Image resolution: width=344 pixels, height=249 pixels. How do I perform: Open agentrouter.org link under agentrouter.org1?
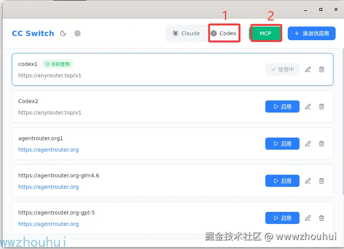49,150
